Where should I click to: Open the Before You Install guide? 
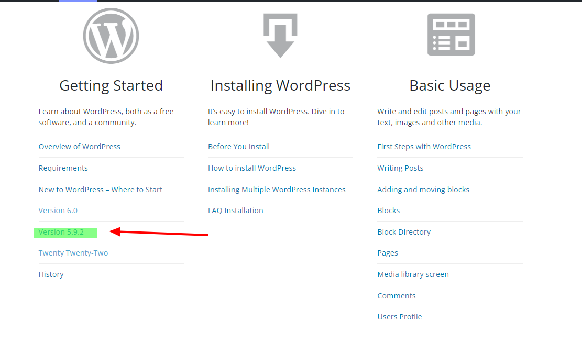(239, 146)
